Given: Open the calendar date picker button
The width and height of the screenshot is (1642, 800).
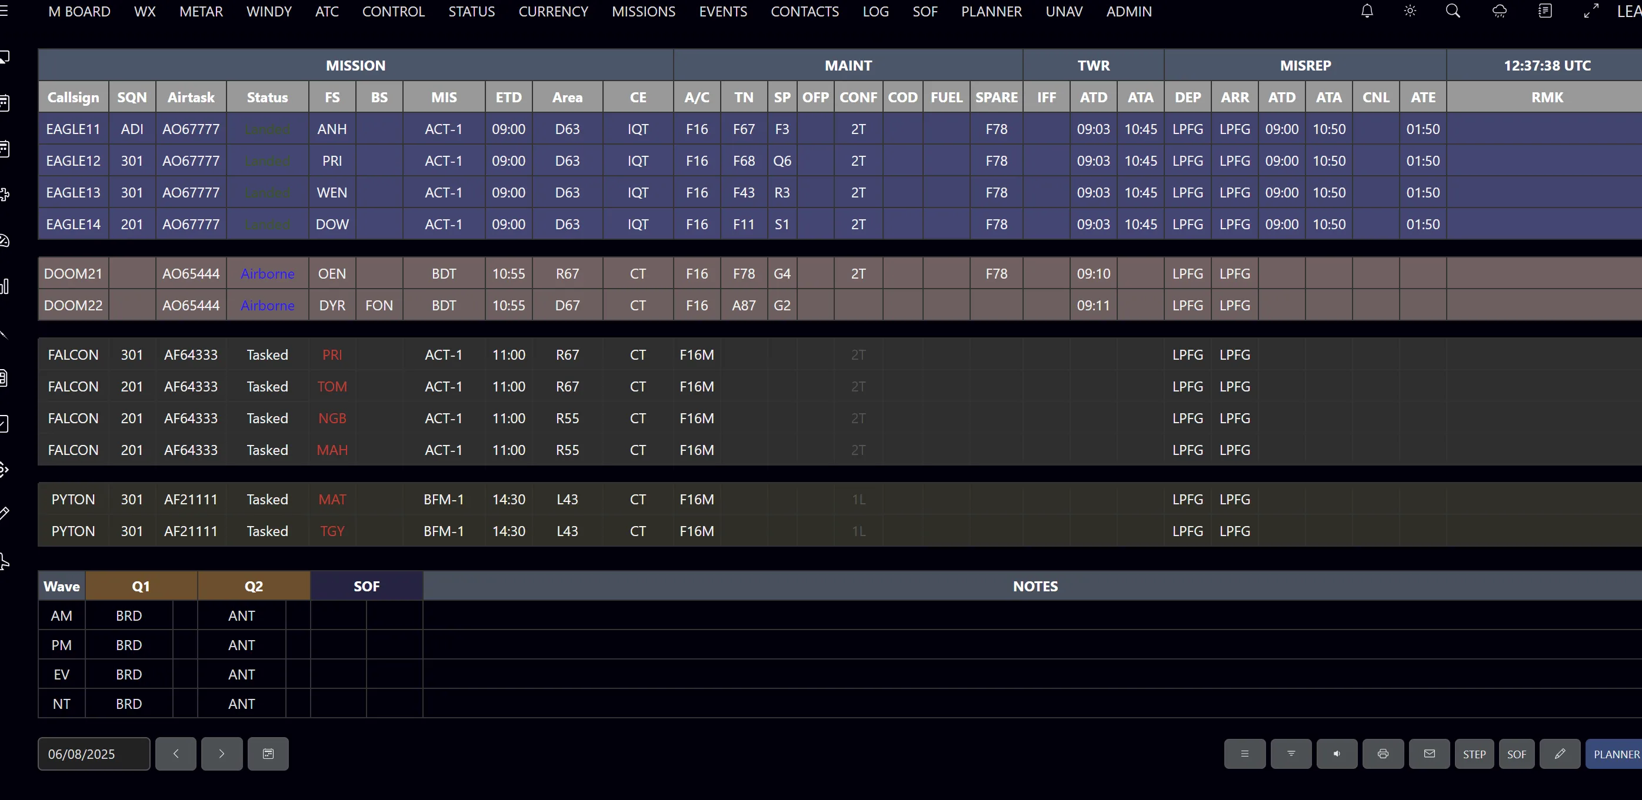Looking at the screenshot, I should (x=268, y=754).
